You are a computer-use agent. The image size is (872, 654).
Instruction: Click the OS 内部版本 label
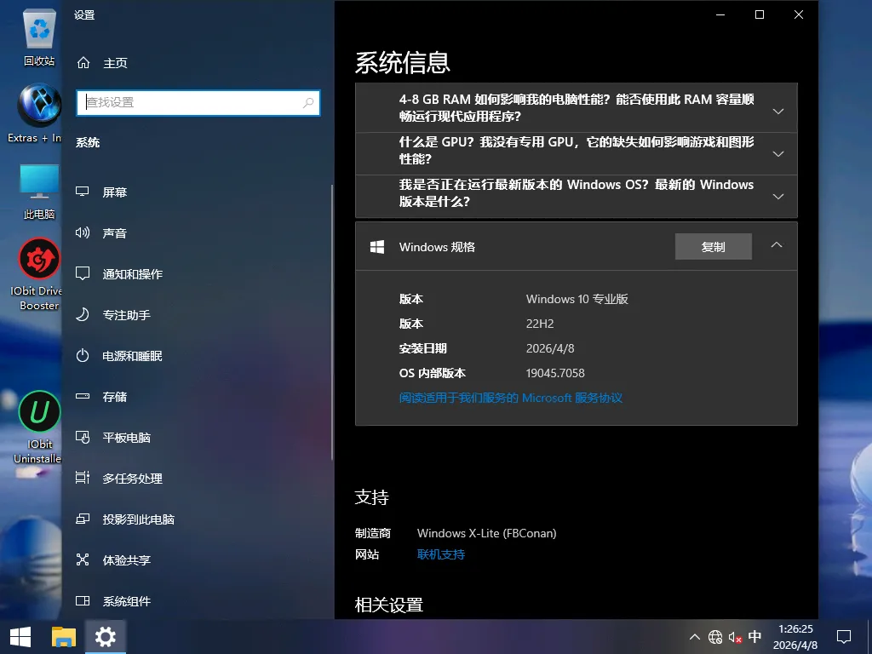(x=432, y=373)
